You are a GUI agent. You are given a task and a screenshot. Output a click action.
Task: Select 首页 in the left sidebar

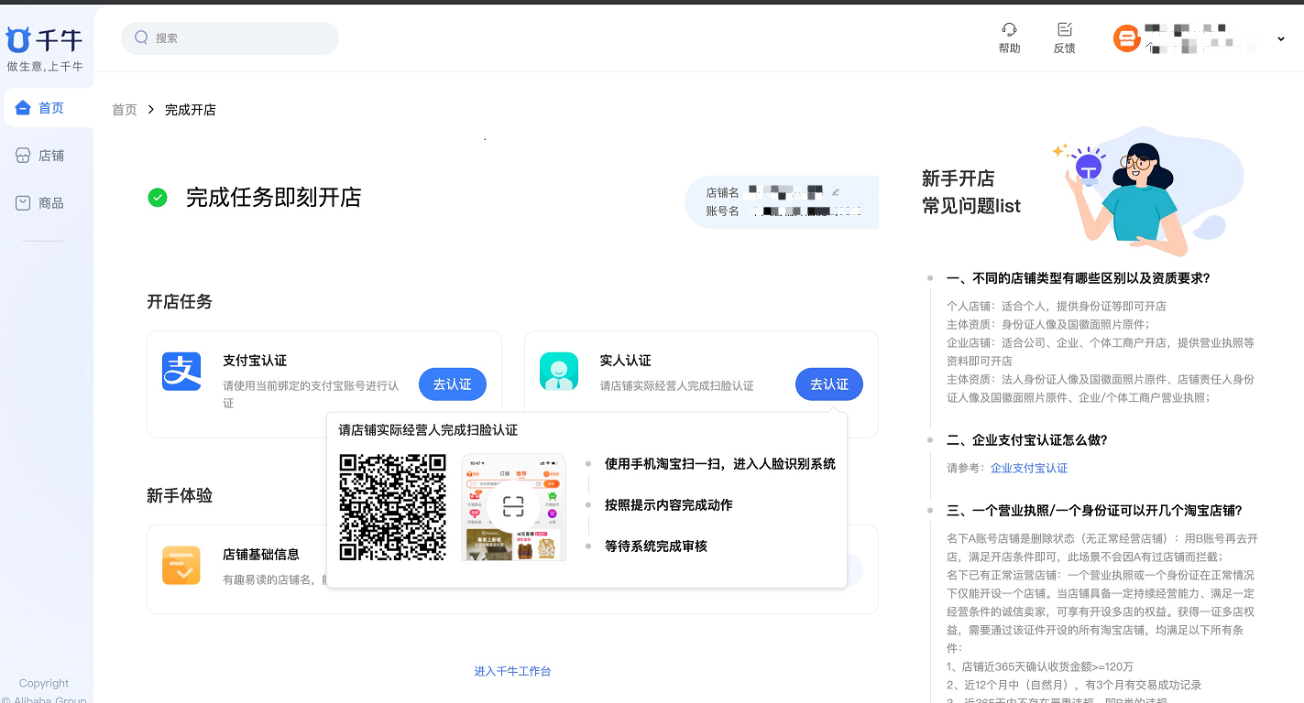pyautogui.click(x=50, y=108)
